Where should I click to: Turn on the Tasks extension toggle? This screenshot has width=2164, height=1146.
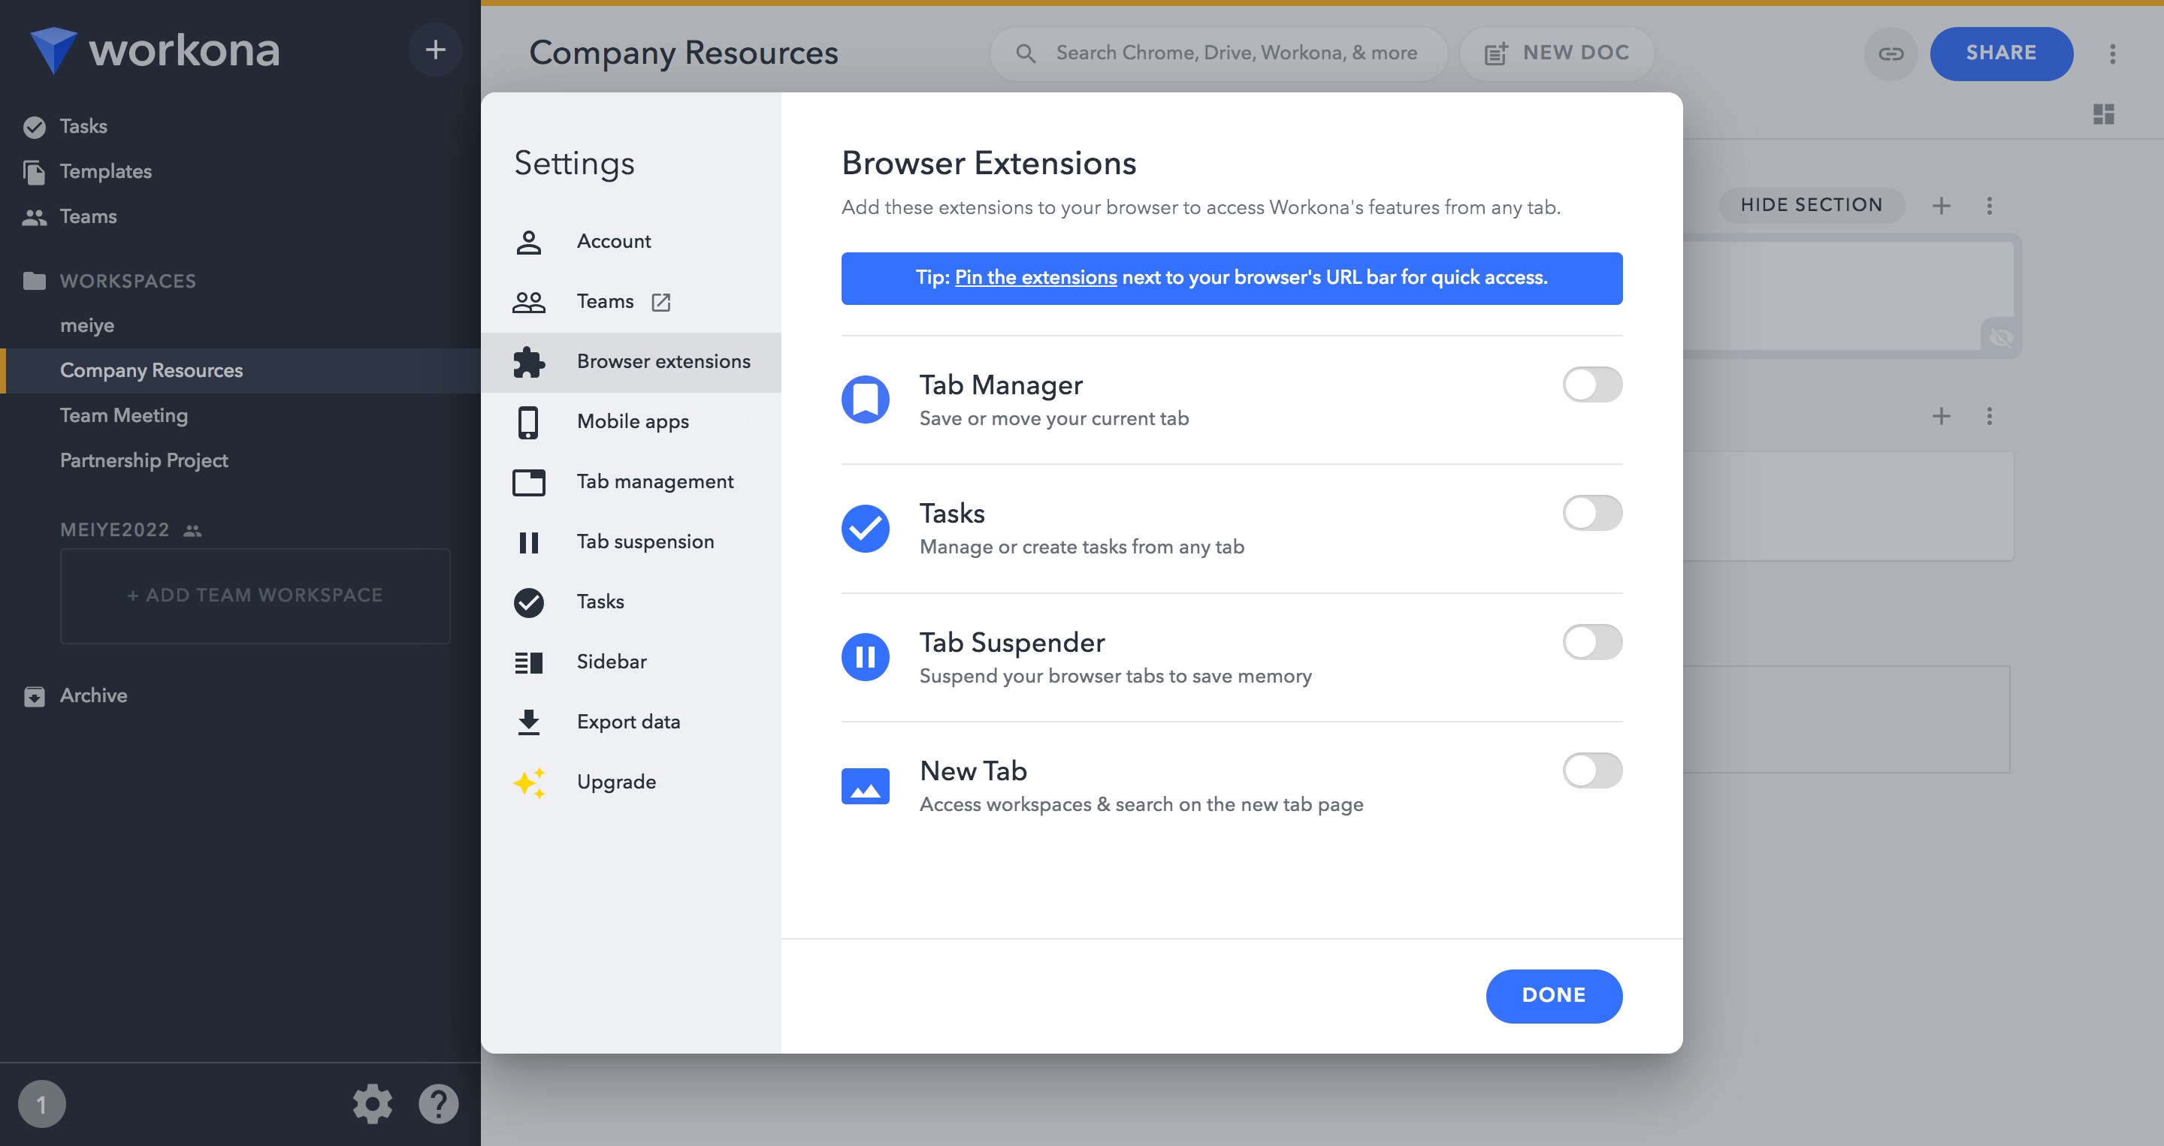(1592, 513)
